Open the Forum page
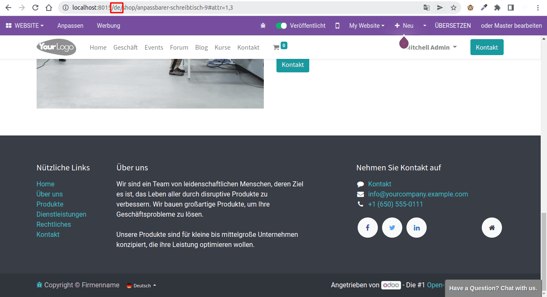The height and width of the screenshot is (297, 547). tap(179, 48)
